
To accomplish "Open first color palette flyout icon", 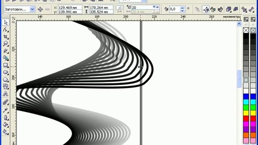I will pyautogui.click(x=246, y=19).
